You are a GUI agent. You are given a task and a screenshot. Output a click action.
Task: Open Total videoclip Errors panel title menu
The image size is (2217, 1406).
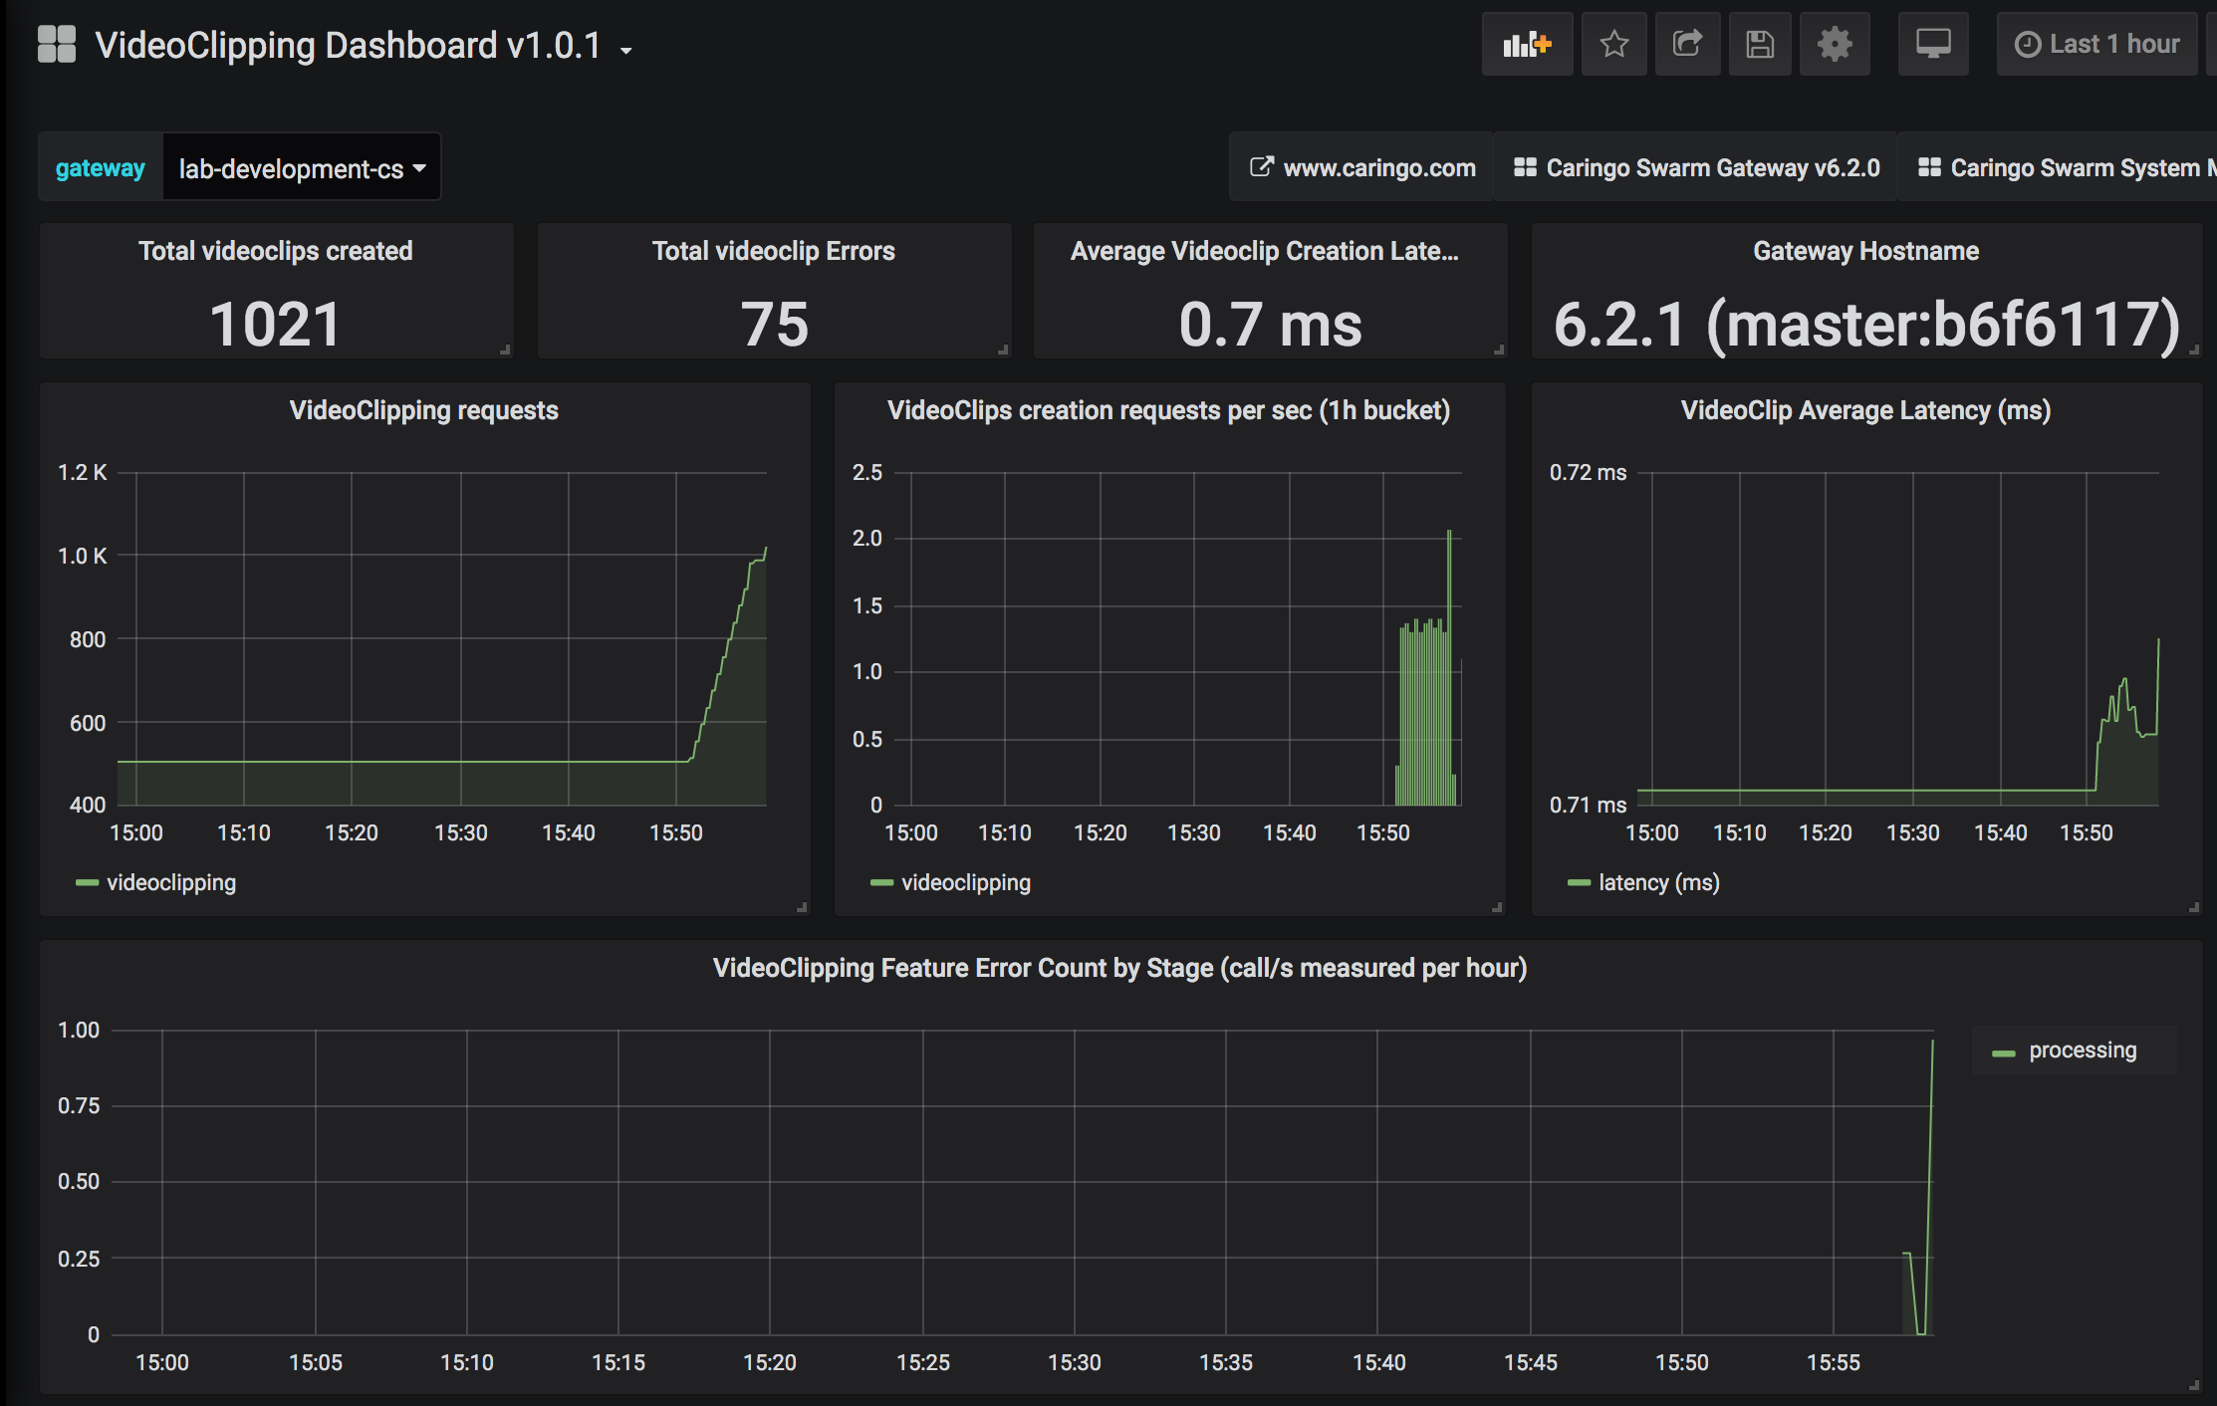(x=773, y=251)
